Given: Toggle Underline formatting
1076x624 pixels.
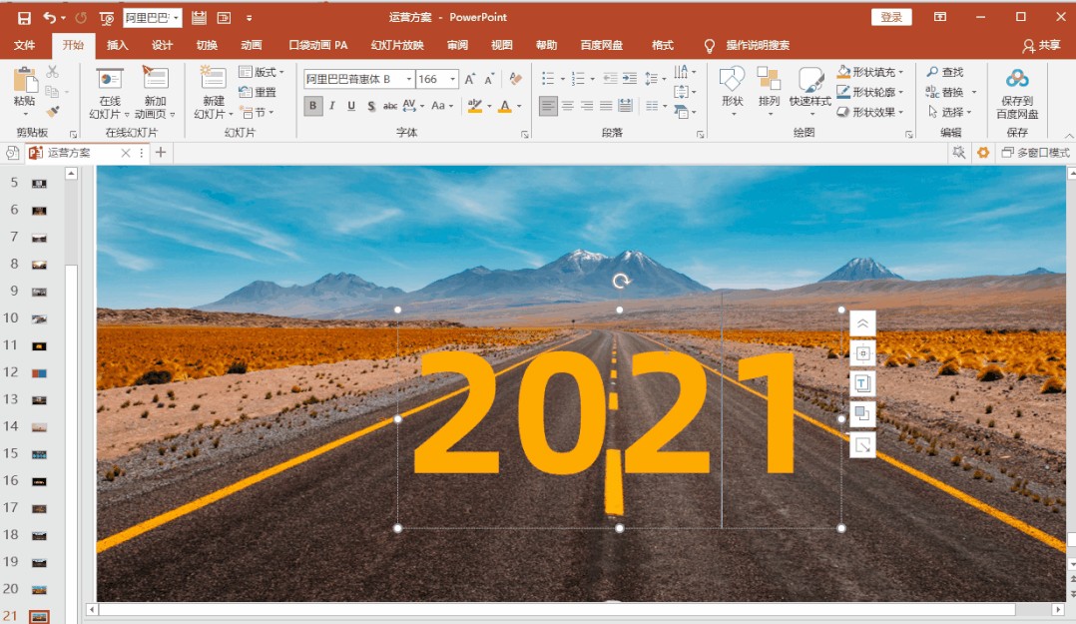Looking at the screenshot, I should (351, 106).
